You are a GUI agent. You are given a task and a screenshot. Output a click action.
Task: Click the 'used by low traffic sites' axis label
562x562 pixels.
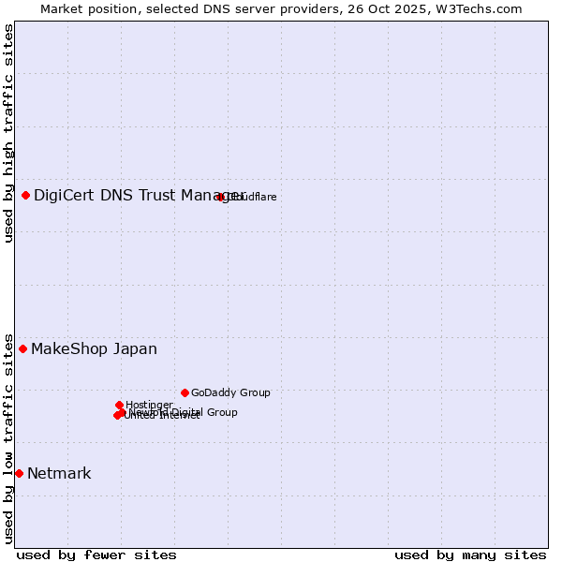[x=8, y=437]
